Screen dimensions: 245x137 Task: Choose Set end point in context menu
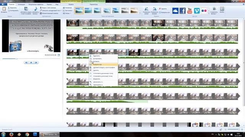(x=103, y=76)
